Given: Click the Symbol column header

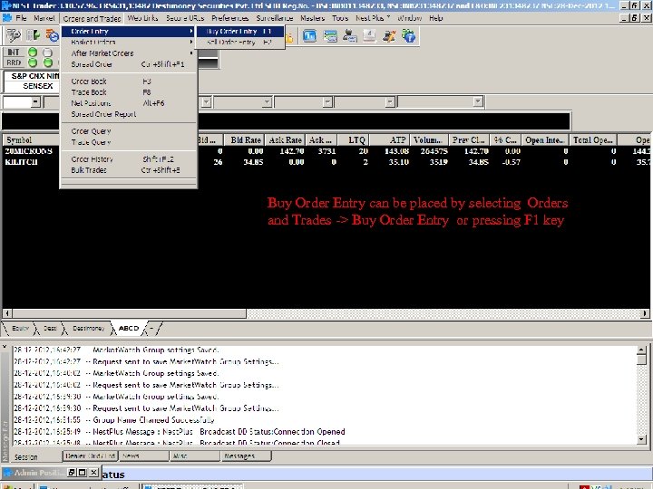Looking at the screenshot, I should point(31,140).
